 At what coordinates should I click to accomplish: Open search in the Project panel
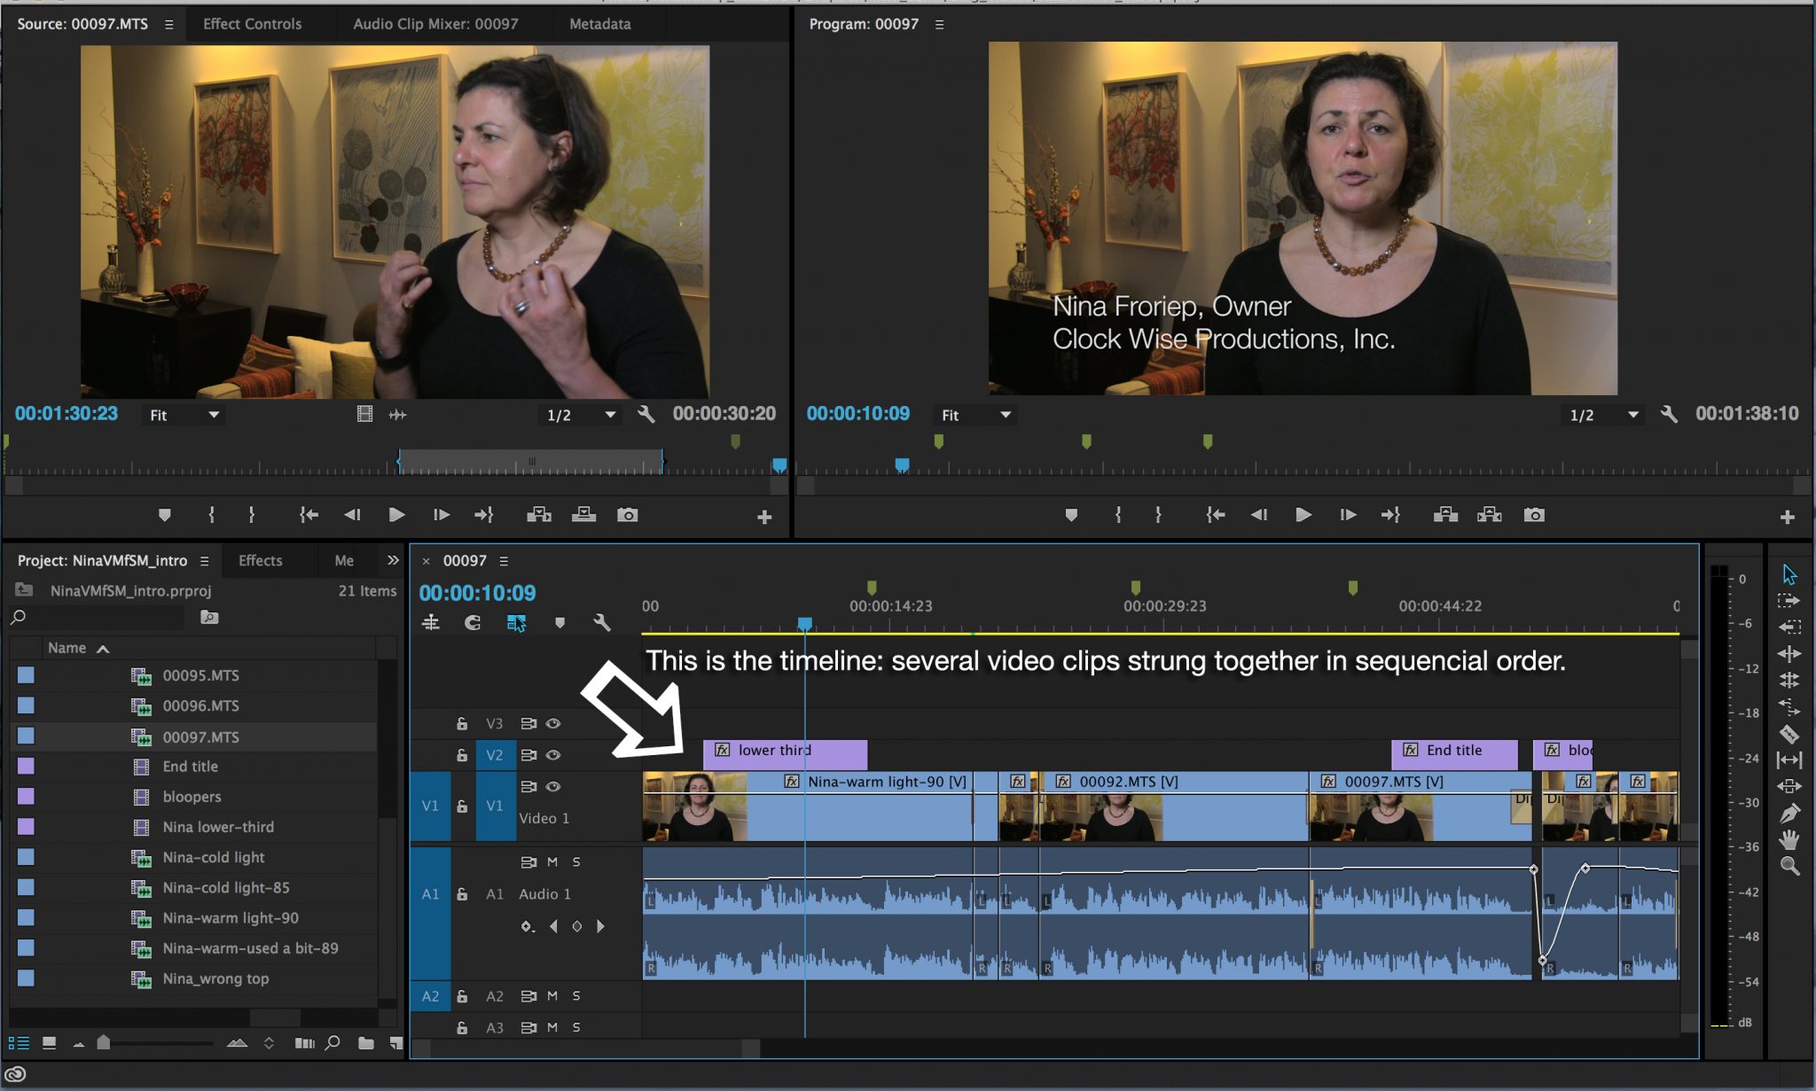point(18,618)
